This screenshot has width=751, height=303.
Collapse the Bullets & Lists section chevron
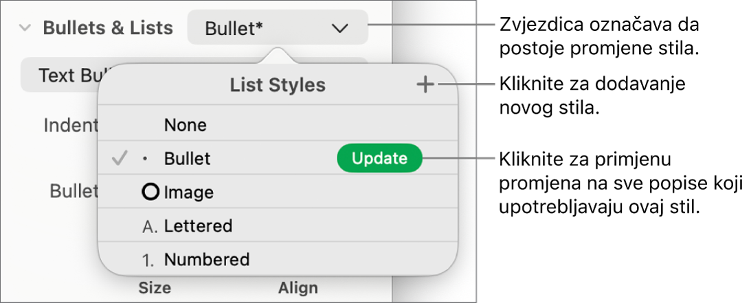[x=25, y=28]
